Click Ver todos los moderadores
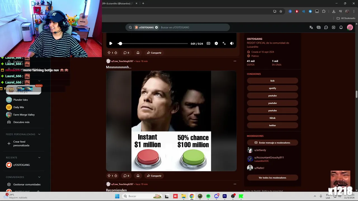The height and width of the screenshot is (201, 358). (x=272, y=178)
